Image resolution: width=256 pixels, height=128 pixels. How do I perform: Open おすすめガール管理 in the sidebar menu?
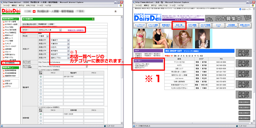pyautogui.click(x=11, y=24)
